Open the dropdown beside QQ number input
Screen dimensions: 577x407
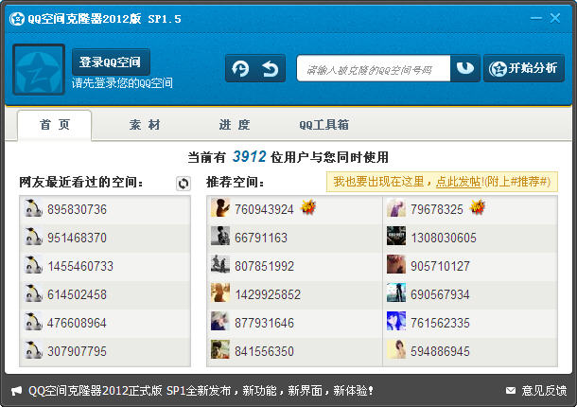click(x=465, y=68)
